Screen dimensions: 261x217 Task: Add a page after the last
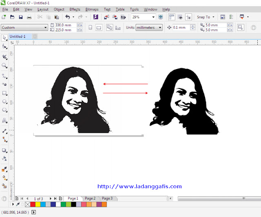pos(61,198)
